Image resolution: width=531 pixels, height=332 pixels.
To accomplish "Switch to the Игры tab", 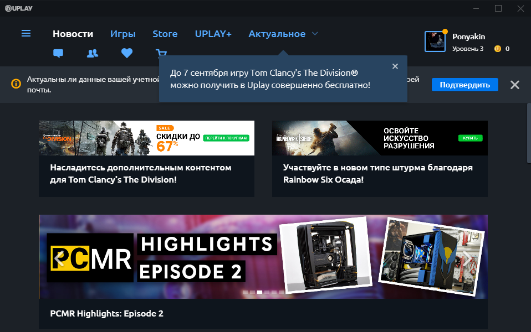I will point(123,34).
